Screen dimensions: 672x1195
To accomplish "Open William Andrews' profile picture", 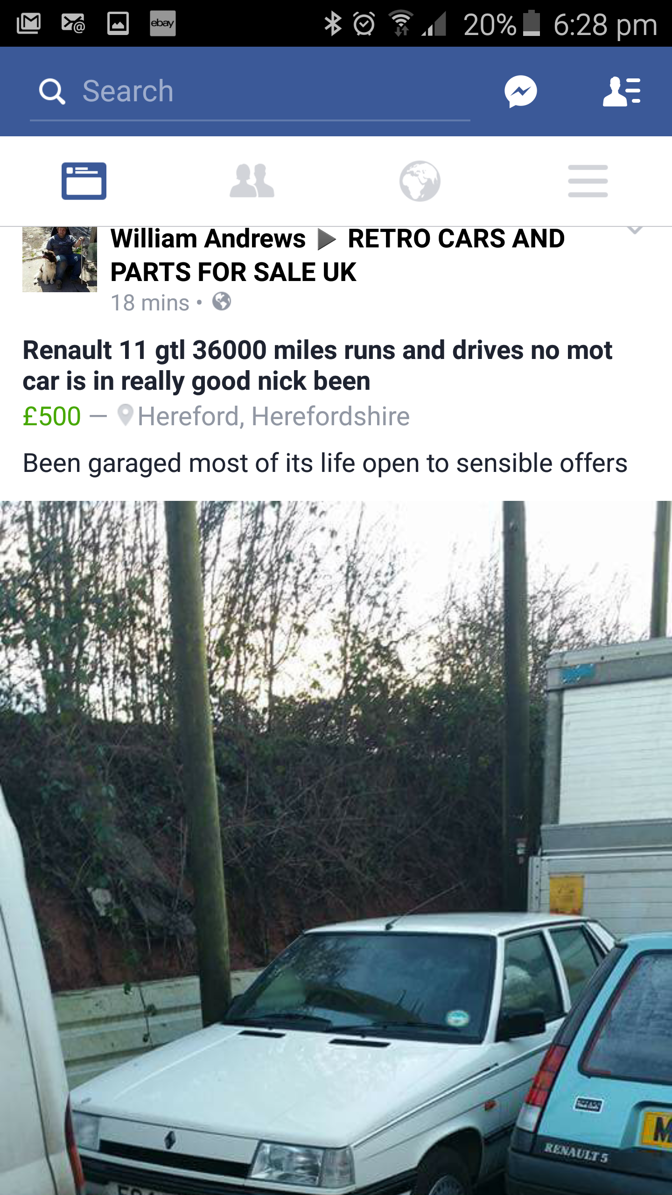I will (x=60, y=259).
